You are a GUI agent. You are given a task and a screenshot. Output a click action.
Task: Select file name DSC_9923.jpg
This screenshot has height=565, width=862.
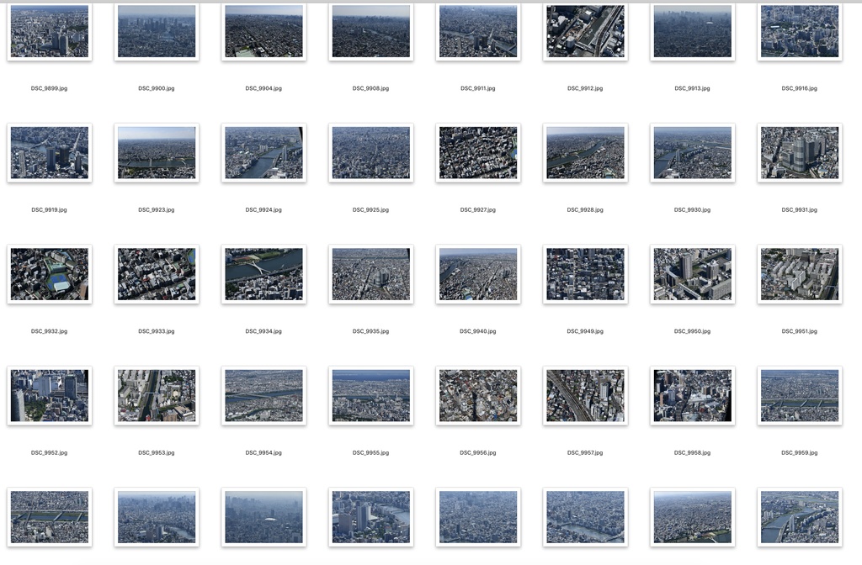click(157, 209)
